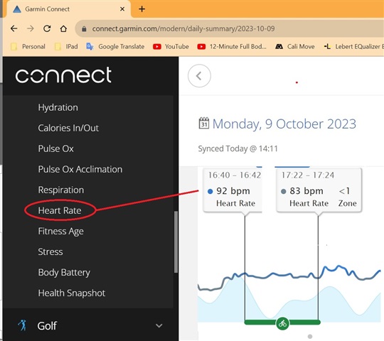Click the Monday, 9 October 2023 date
The image size is (384, 341).
tap(284, 124)
